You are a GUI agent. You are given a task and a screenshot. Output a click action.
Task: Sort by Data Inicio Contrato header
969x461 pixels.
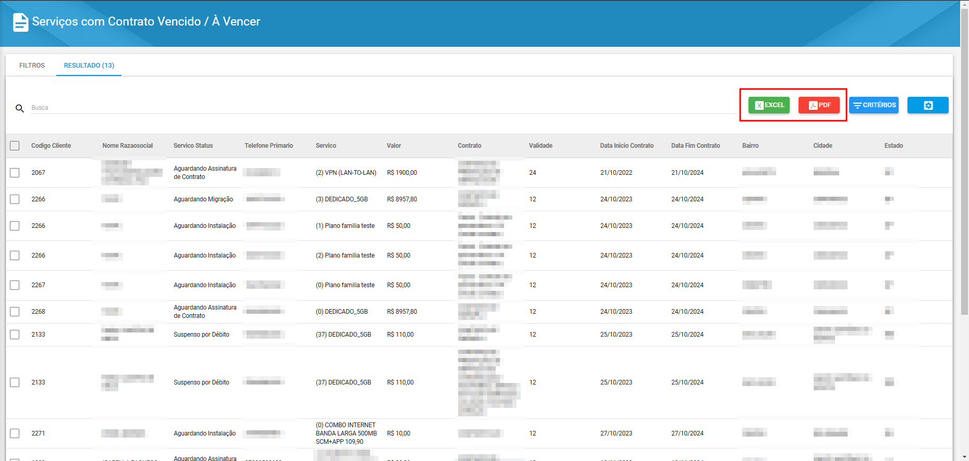(627, 146)
